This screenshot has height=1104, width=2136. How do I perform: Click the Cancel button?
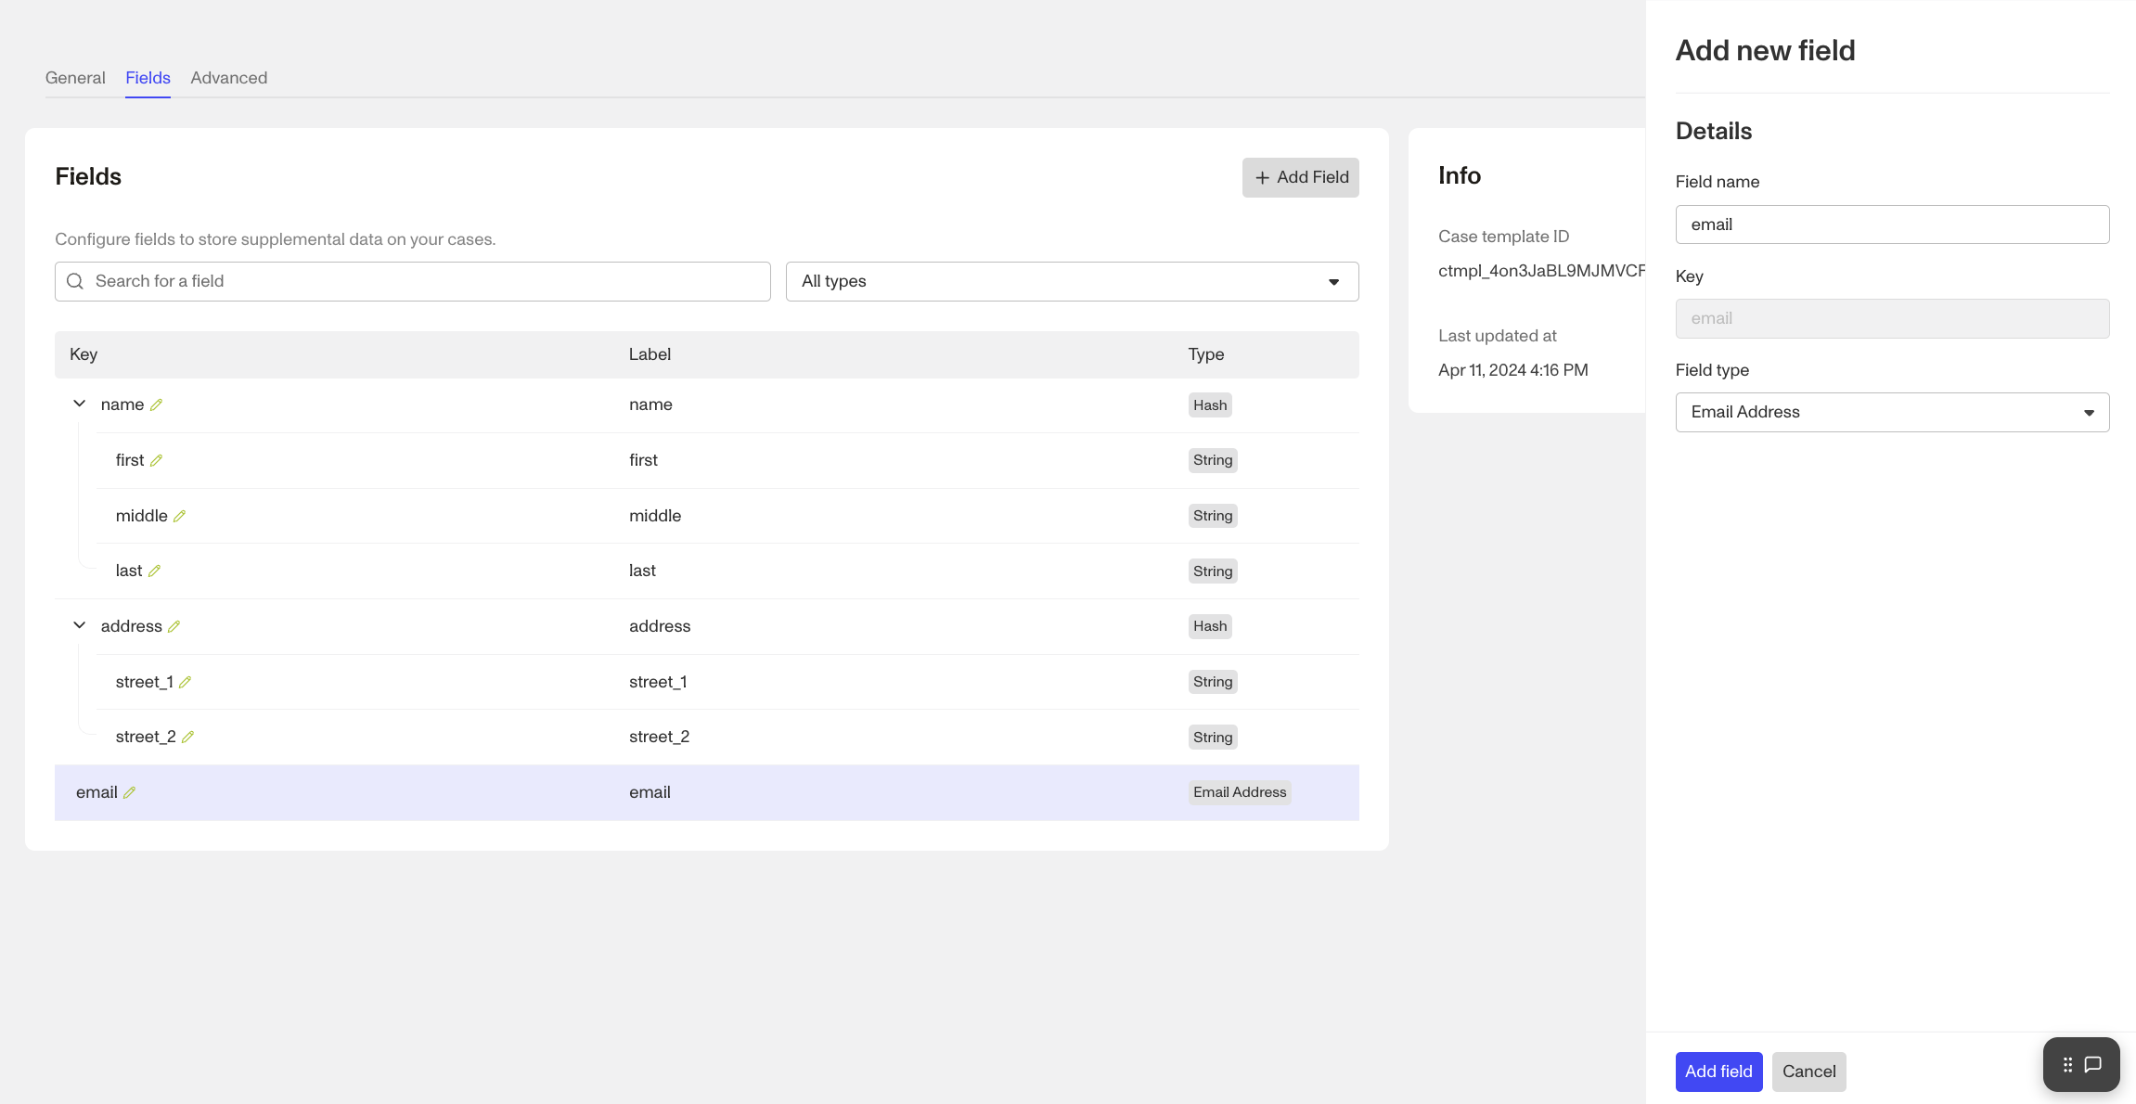coord(1808,1072)
